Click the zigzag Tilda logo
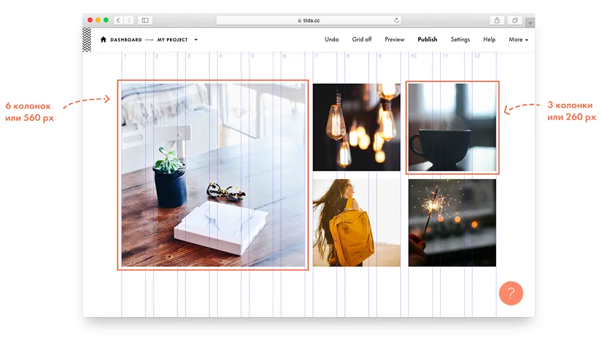Image resolution: width=602 pixels, height=349 pixels. click(87, 39)
